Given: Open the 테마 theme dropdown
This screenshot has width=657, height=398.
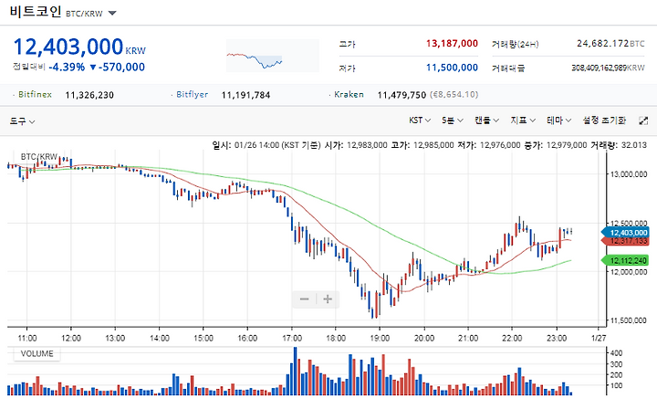Looking at the screenshot, I should pos(559,120).
